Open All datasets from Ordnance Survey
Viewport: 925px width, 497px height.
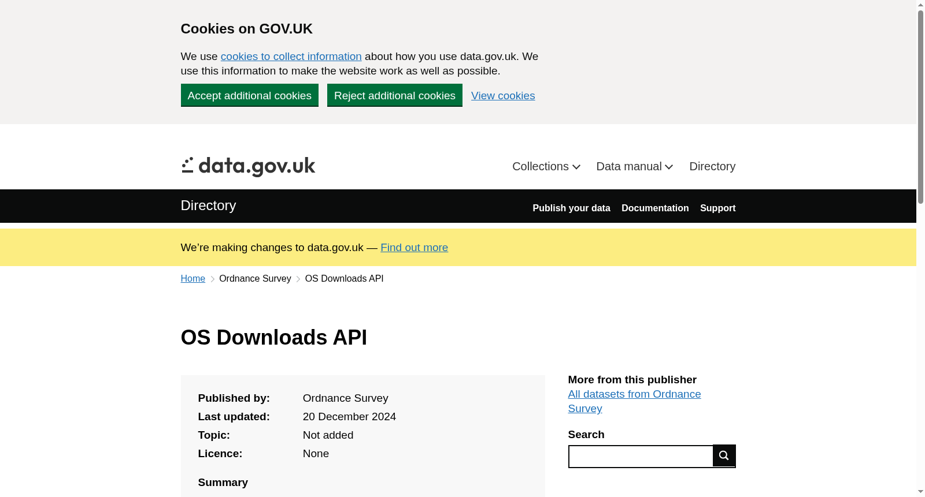point(634,401)
